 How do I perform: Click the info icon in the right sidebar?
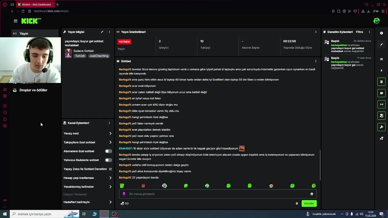(381, 33)
